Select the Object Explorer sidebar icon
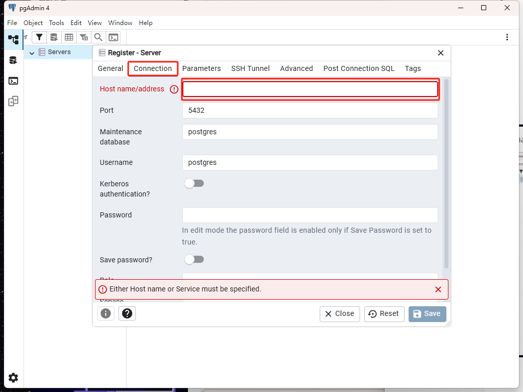 point(13,39)
